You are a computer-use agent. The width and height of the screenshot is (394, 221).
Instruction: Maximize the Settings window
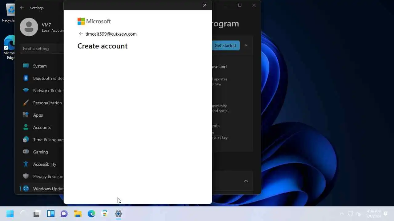point(240,5)
